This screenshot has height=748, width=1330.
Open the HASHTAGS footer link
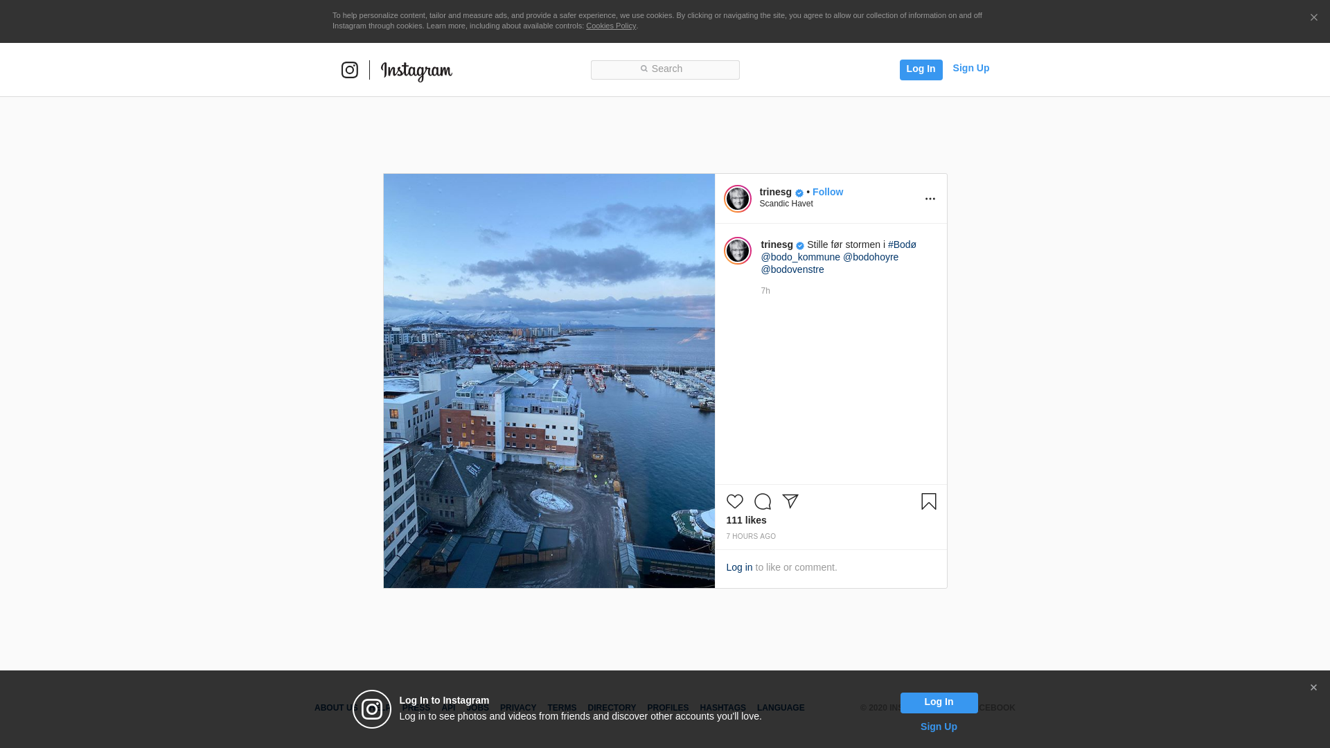pyautogui.click(x=722, y=708)
